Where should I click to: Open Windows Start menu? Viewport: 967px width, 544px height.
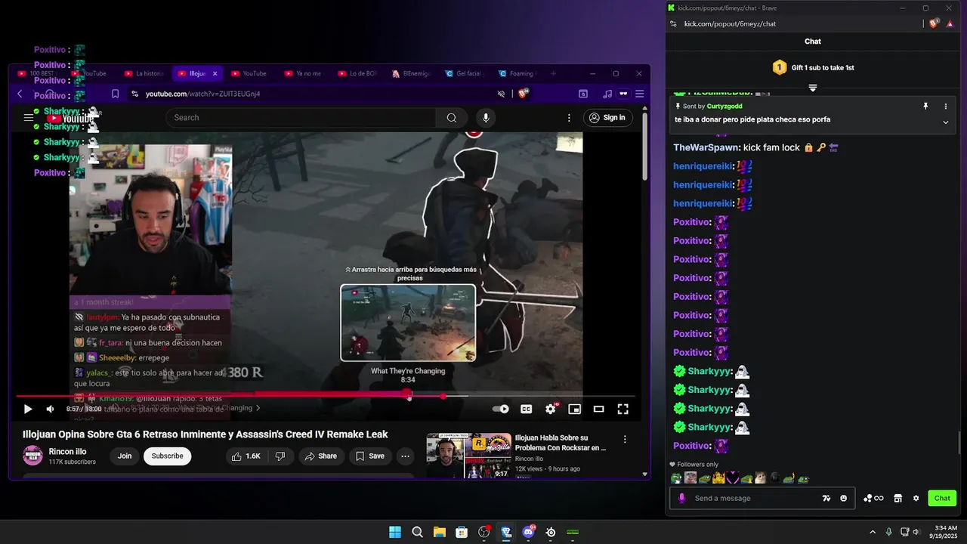click(x=395, y=532)
